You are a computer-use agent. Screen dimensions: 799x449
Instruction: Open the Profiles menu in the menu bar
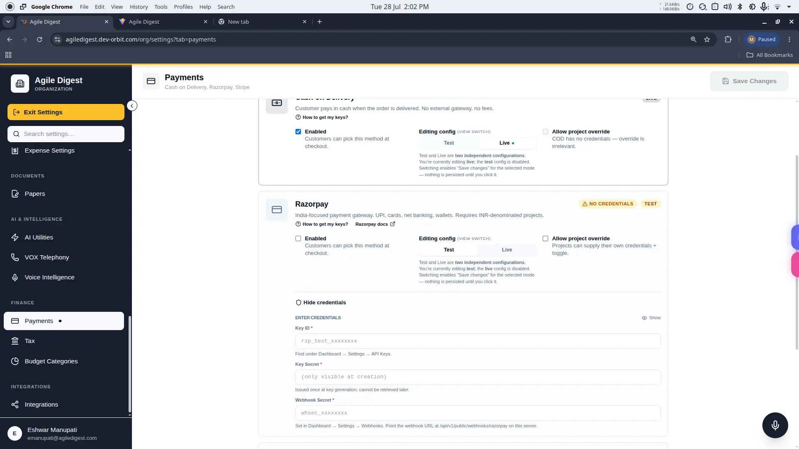(183, 7)
